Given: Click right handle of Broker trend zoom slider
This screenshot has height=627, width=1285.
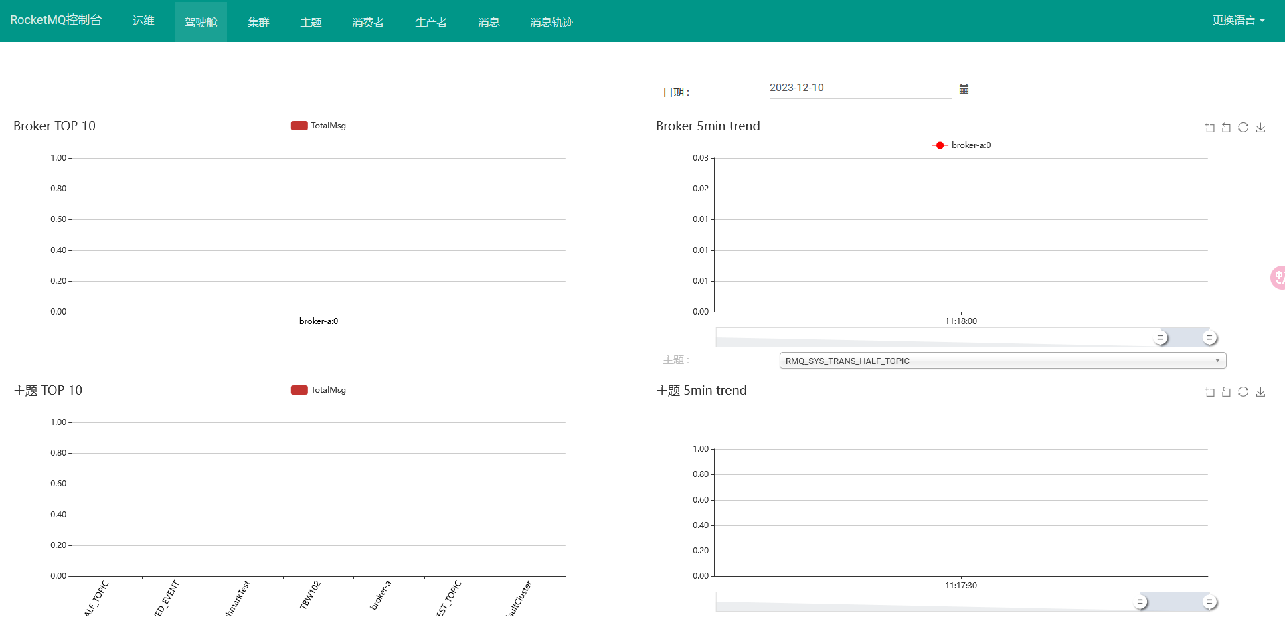Looking at the screenshot, I should pyautogui.click(x=1209, y=338).
